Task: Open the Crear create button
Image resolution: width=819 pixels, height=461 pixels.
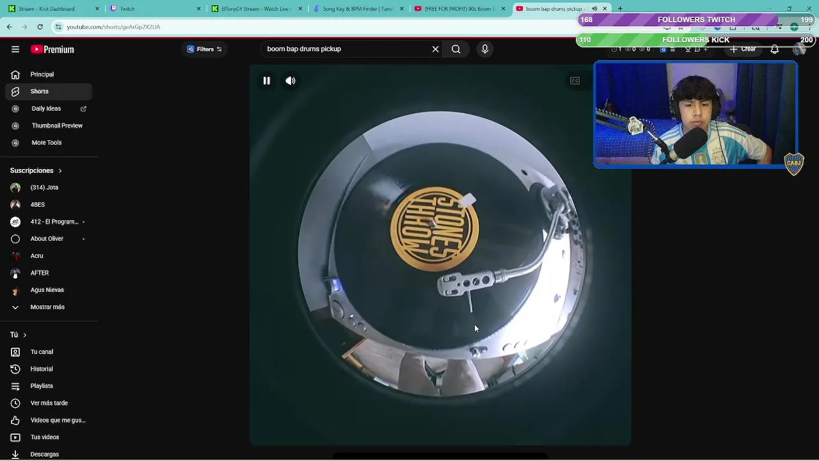Action: click(x=743, y=49)
